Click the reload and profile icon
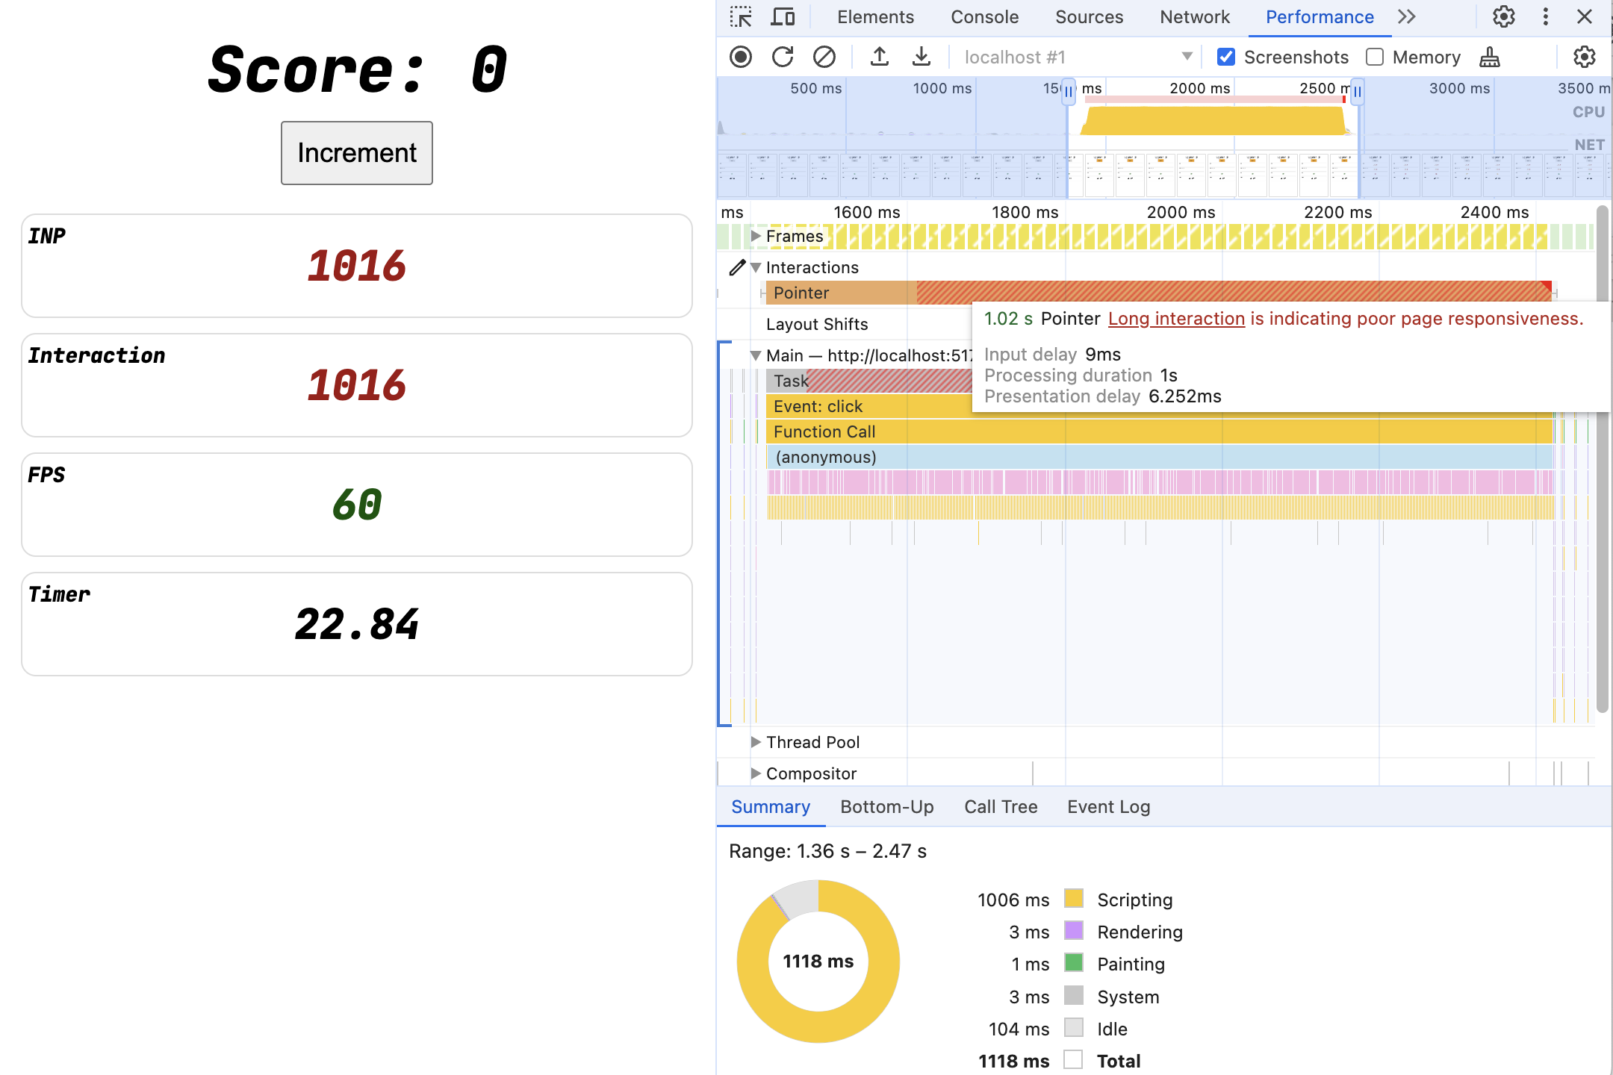Viewport: 1613px width, 1075px height. (x=781, y=57)
